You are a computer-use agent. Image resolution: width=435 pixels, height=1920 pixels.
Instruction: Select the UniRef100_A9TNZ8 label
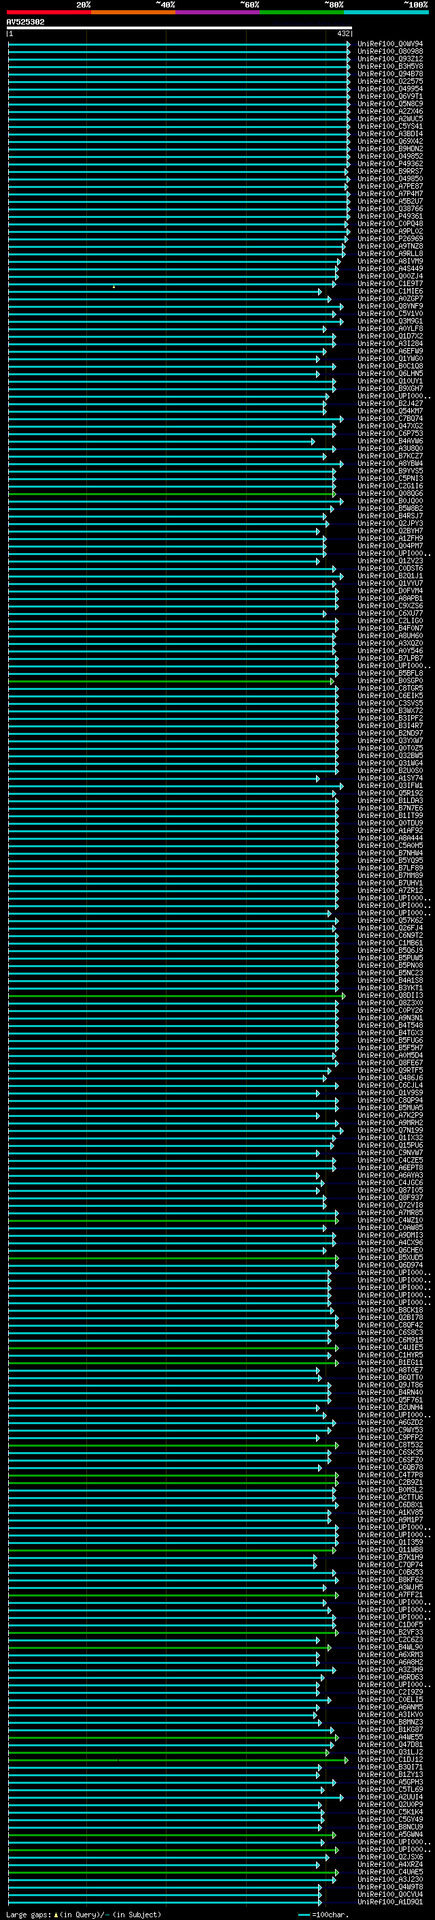pyautogui.click(x=390, y=246)
